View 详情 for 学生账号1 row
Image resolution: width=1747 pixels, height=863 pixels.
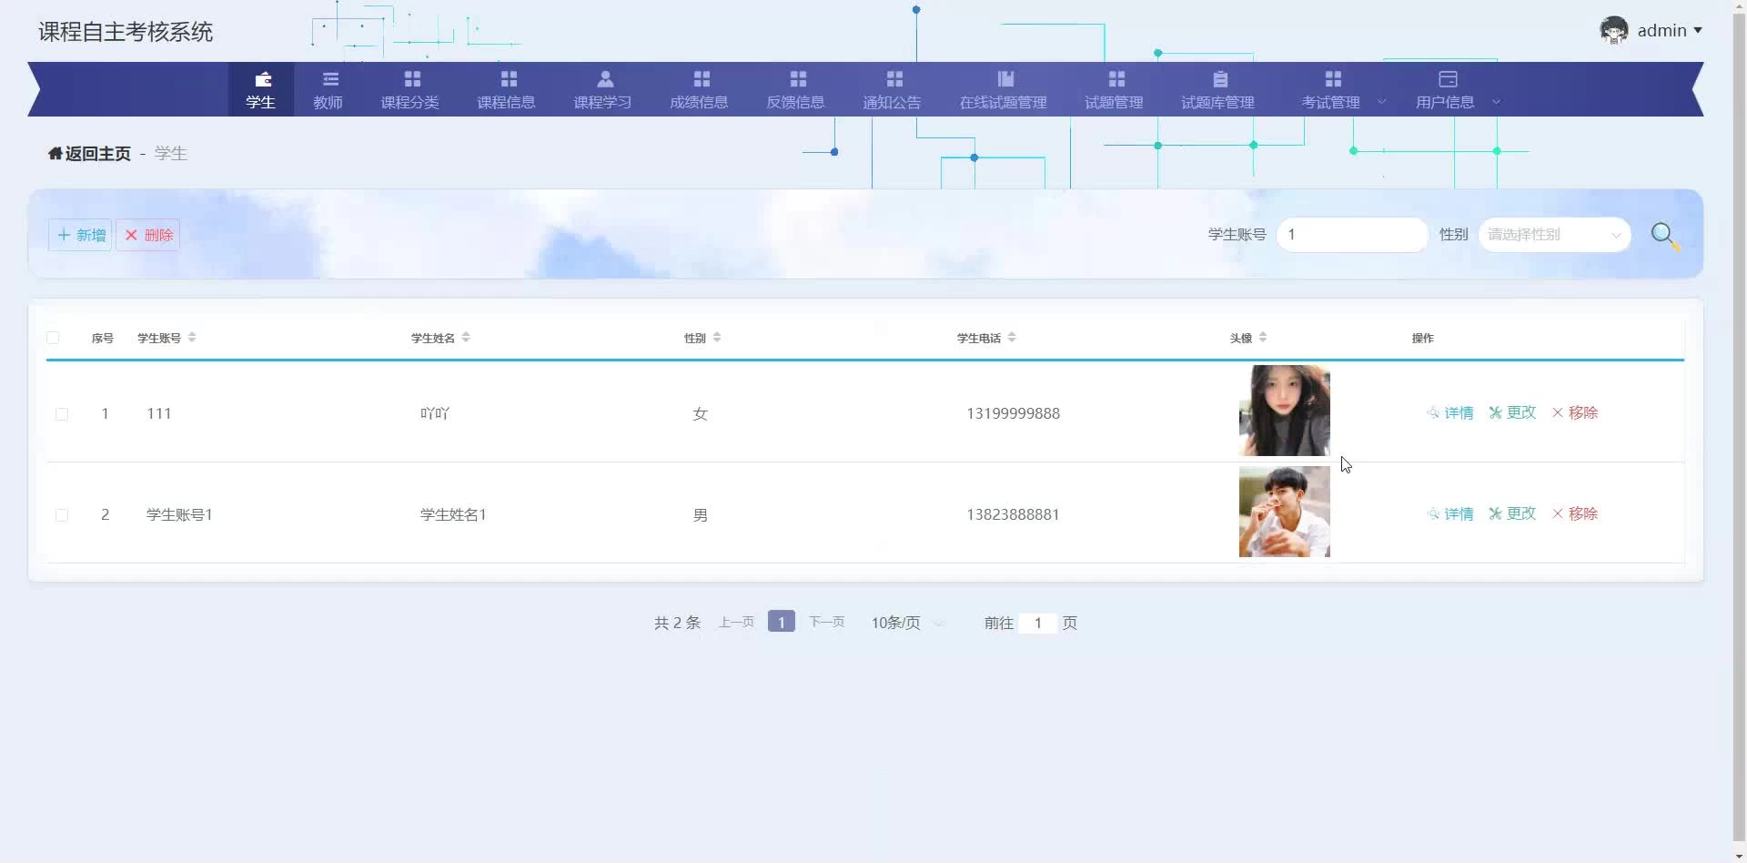point(1450,513)
